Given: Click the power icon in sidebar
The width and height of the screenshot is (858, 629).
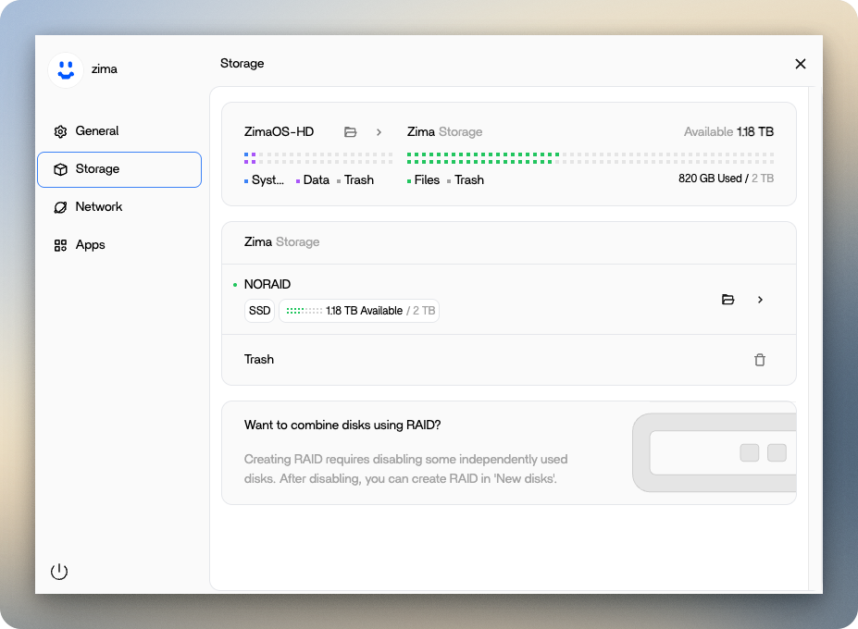Looking at the screenshot, I should point(59,572).
